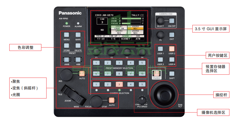Screen dimensions: 236x119
Task: Click the FS dial knob
Action: [160, 35]
